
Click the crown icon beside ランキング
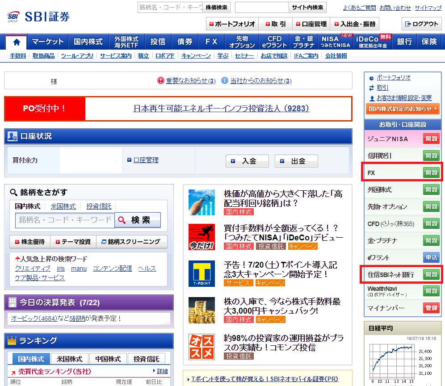pos(12,340)
